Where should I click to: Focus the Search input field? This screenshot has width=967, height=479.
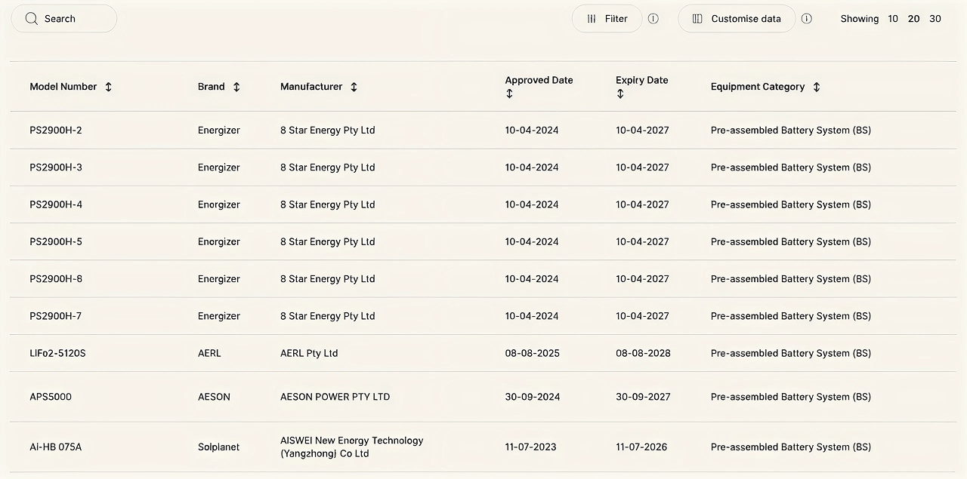click(x=64, y=19)
